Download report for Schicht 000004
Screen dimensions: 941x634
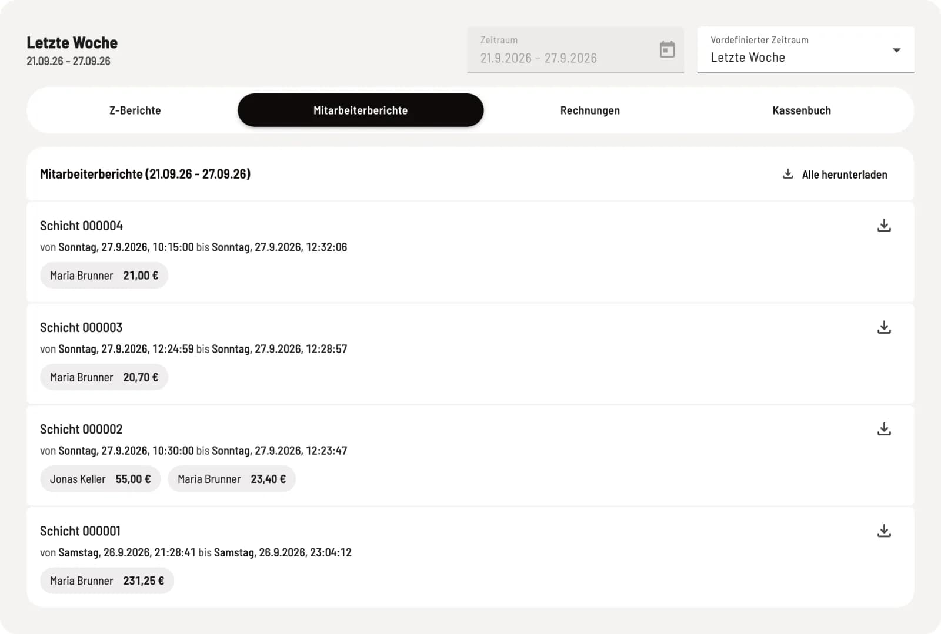tap(884, 226)
